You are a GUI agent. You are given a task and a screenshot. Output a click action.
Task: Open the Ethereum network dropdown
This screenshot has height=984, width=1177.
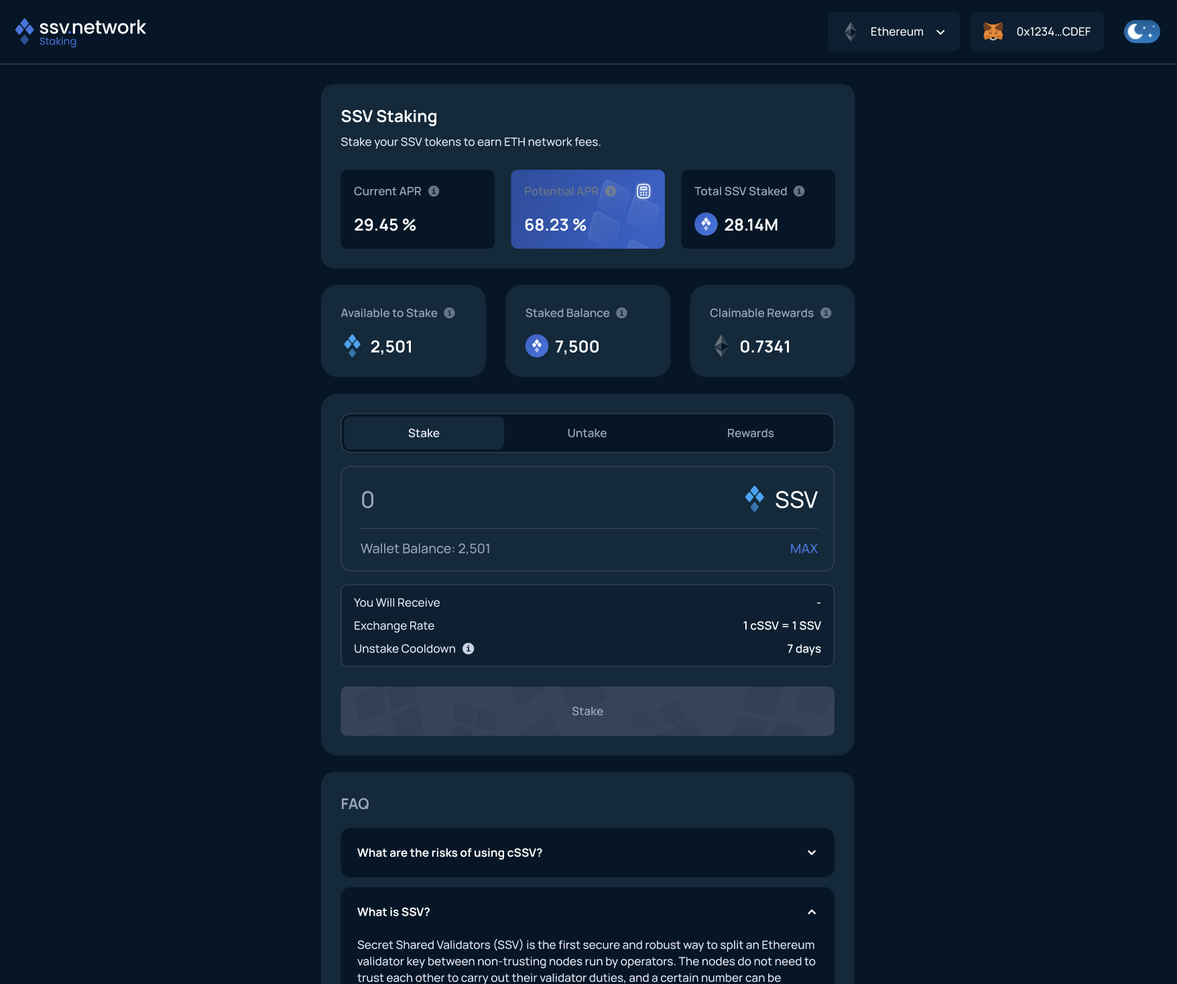(893, 32)
